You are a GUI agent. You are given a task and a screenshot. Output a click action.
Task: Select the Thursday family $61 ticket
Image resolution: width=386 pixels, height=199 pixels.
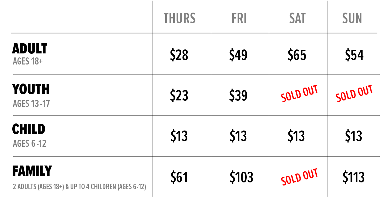[x=179, y=177]
